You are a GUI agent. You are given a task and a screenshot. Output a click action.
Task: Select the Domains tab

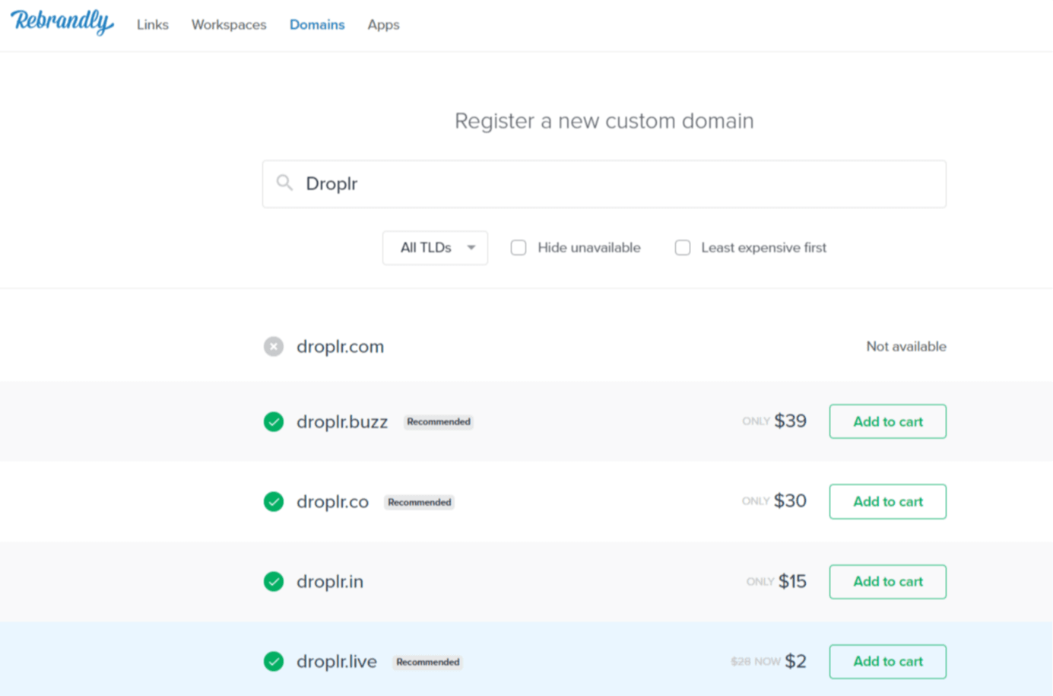(317, 25)
